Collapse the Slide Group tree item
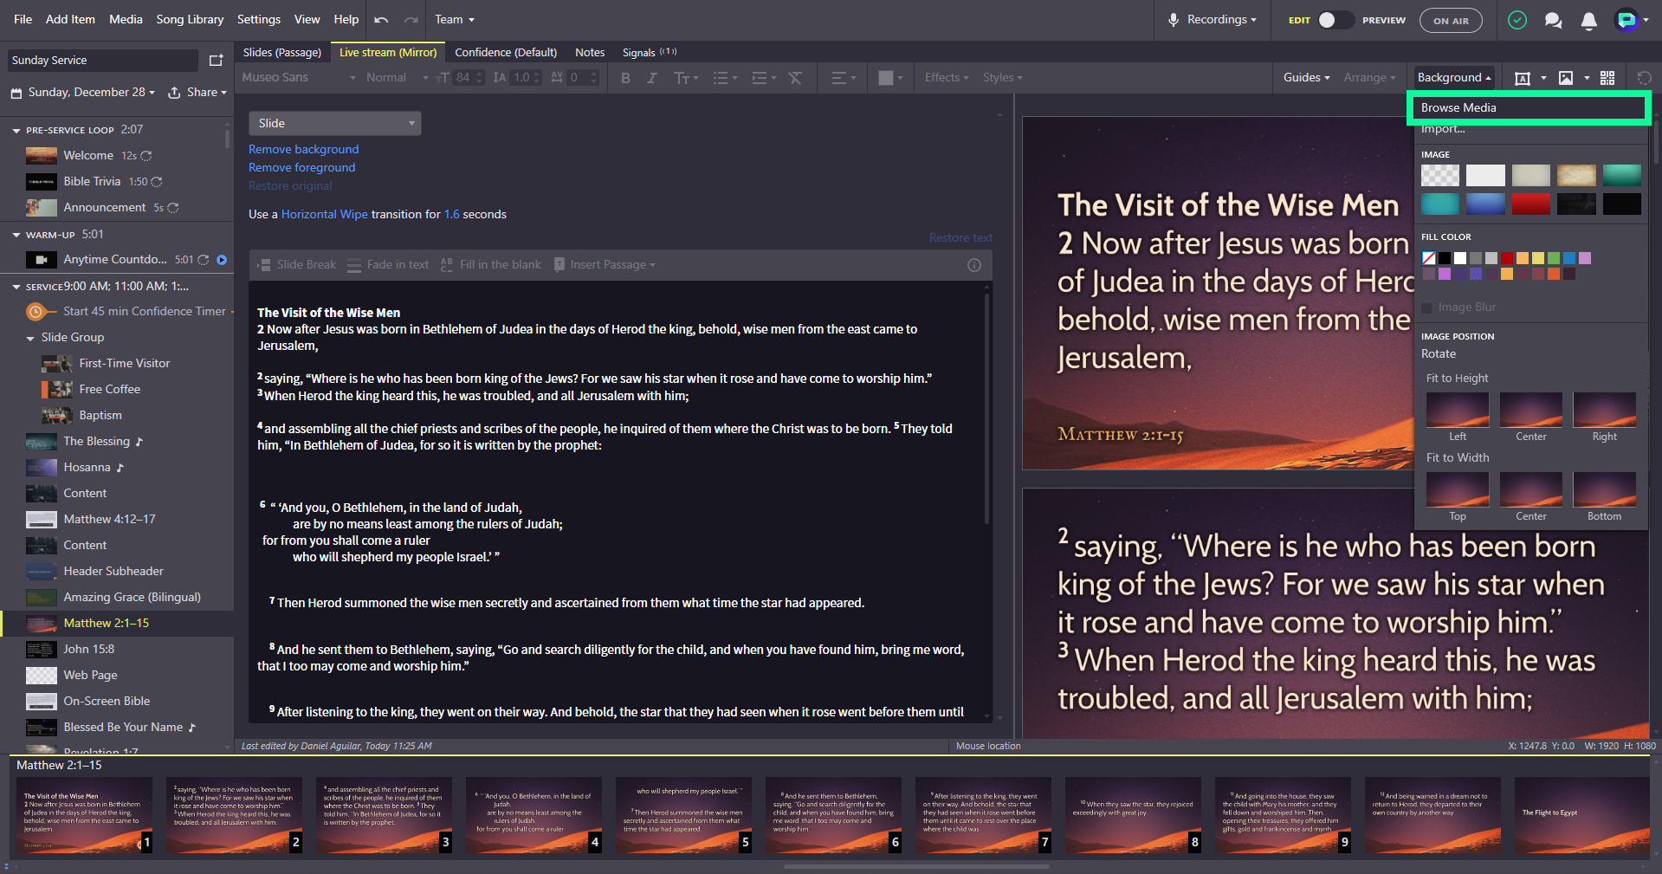The image size is (1662, 874). point(31,338)
